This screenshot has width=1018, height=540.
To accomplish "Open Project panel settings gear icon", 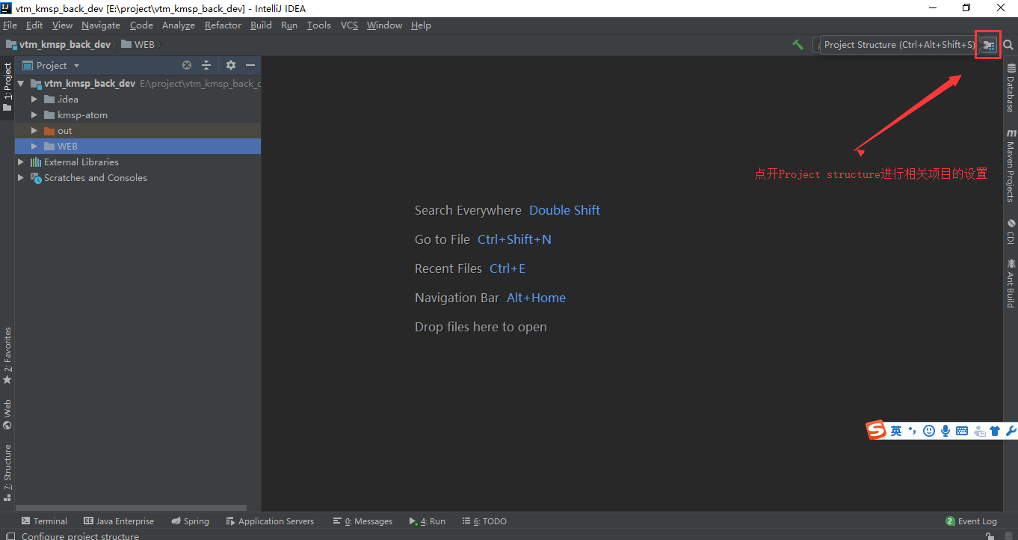I will pos(231,66).
